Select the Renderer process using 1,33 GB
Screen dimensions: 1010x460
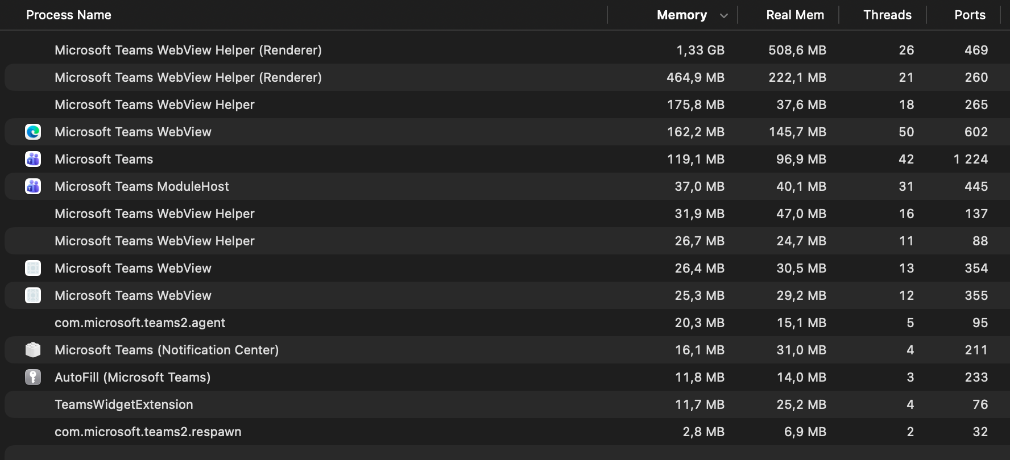pos(505,50)
